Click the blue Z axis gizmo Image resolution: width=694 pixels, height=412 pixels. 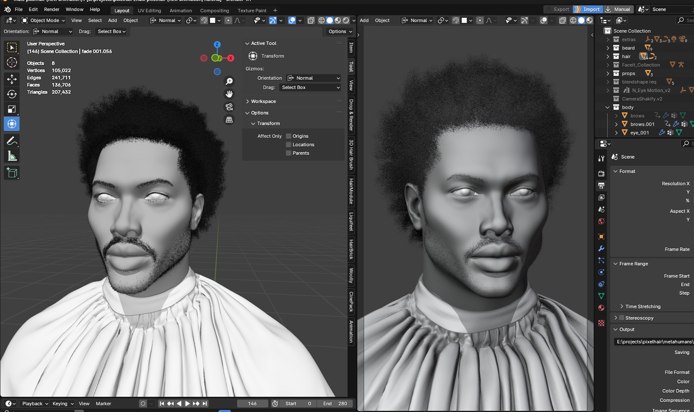(217, 44)
